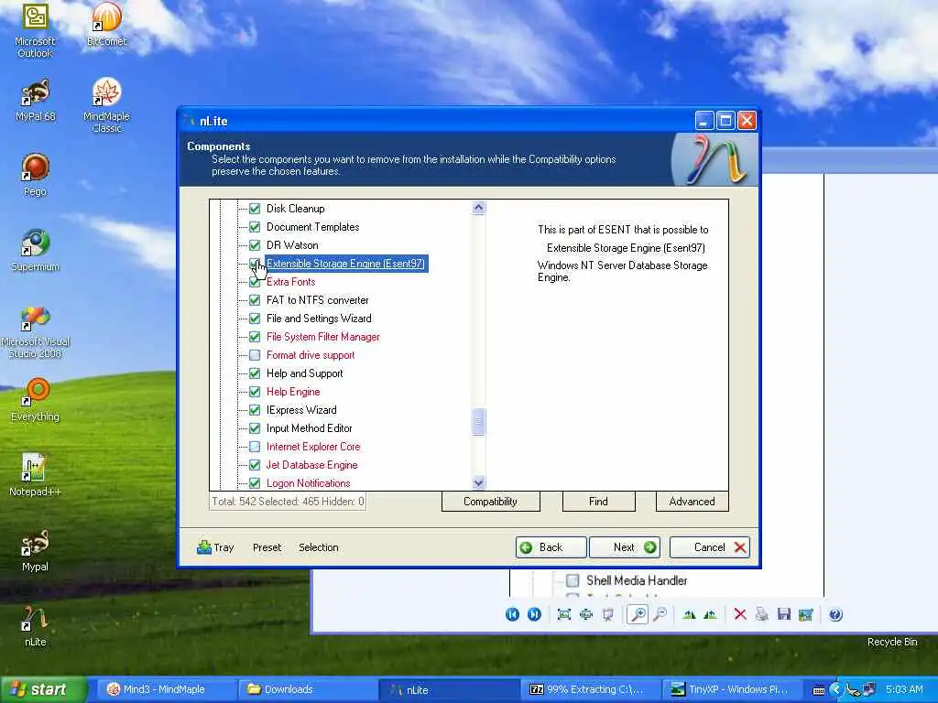Screen dimensions: 938x703
Task: Click the Advanced button
Action: 693,502
